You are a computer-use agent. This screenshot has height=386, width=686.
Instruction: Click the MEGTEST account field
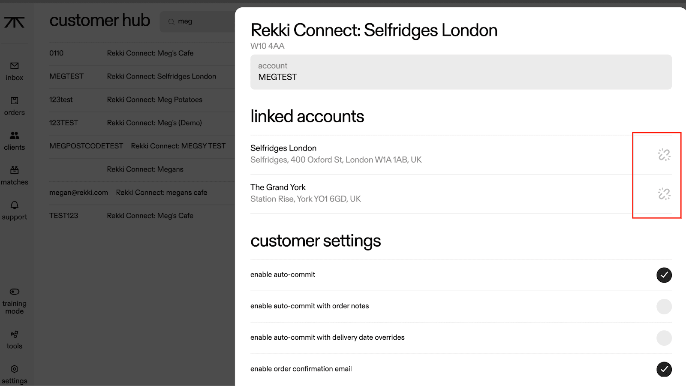tap(460, 72)
